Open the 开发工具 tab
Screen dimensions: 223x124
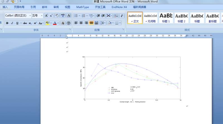pos(100,7)
